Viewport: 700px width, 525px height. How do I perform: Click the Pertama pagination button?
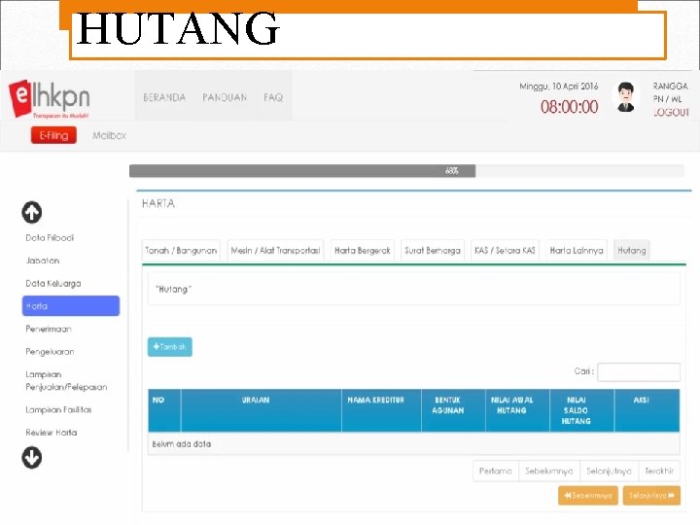[x=496, y=471]
